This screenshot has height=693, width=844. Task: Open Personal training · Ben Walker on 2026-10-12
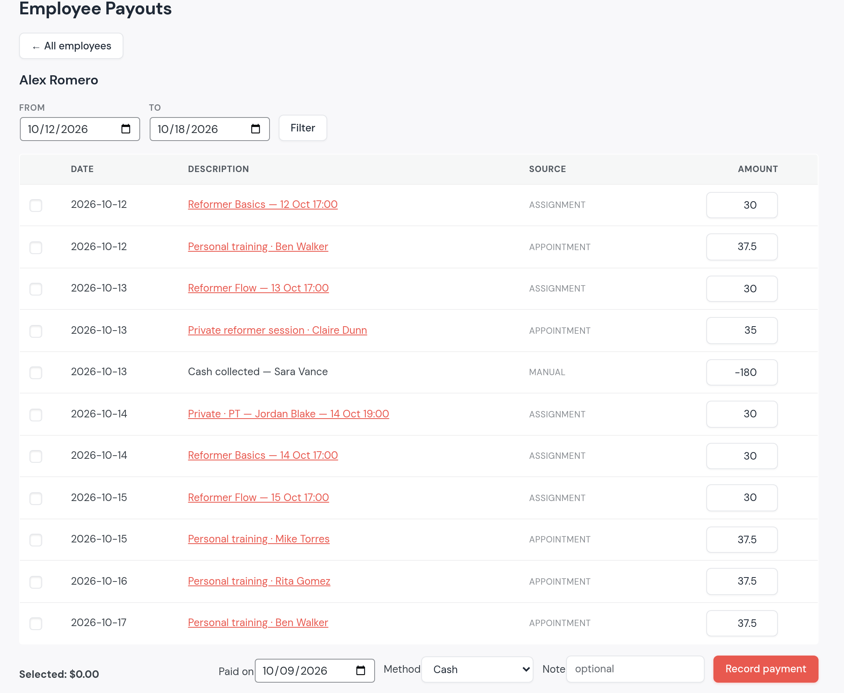258,247
